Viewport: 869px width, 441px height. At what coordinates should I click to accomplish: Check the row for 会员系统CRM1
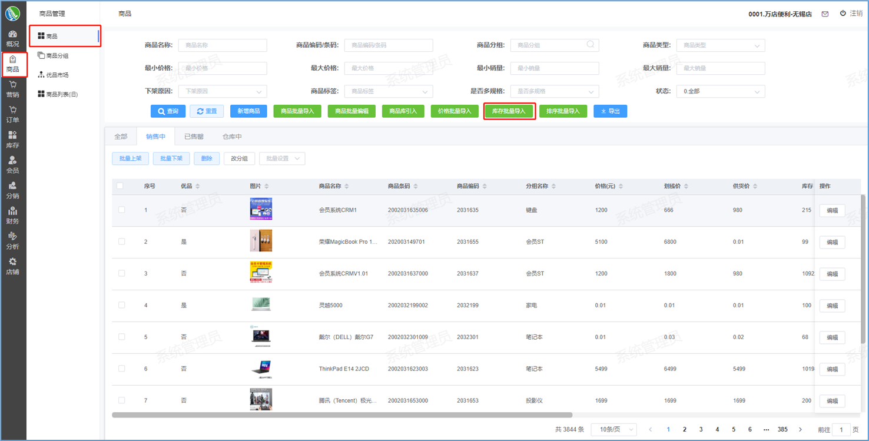122,210
